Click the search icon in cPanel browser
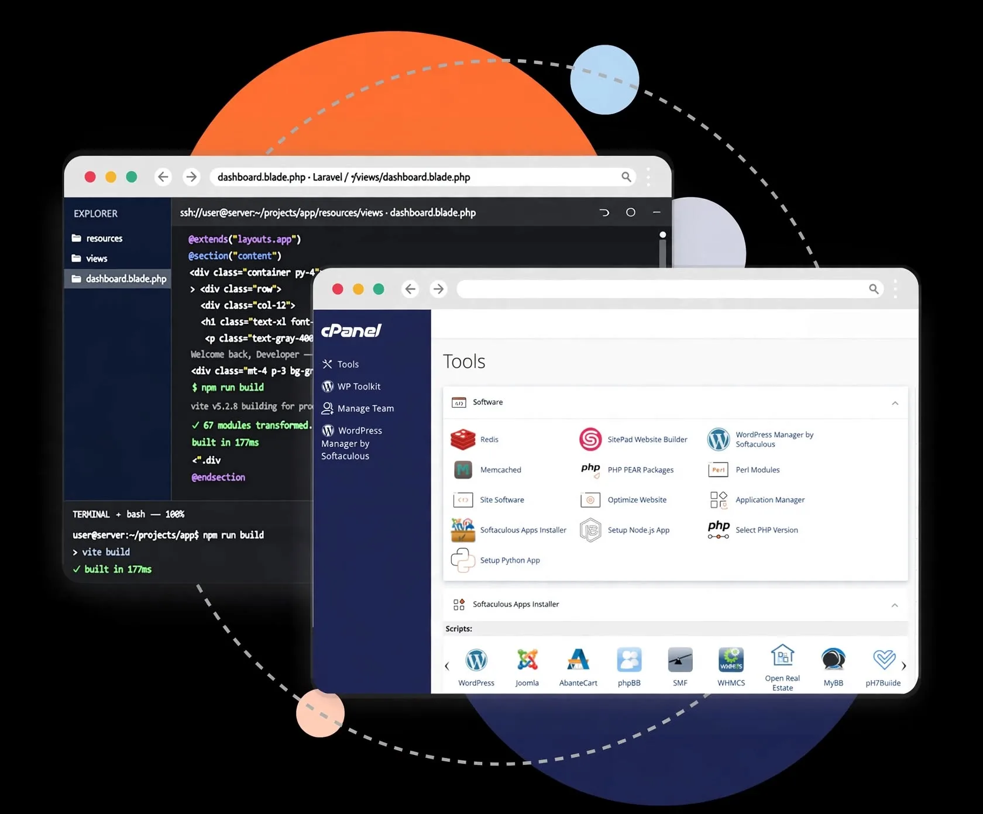Viewport: 983px width, 814px height. (x=874, y=289)
